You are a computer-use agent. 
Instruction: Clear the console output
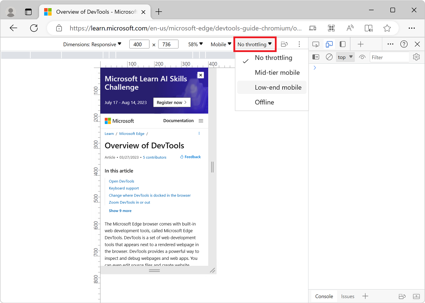pos(329,57)
